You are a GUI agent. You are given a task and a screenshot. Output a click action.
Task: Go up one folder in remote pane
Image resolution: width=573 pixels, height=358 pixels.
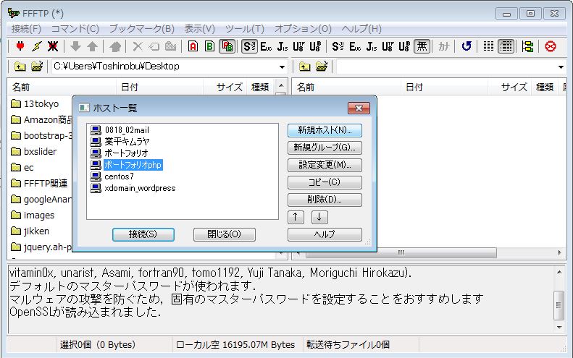(305, 67)
